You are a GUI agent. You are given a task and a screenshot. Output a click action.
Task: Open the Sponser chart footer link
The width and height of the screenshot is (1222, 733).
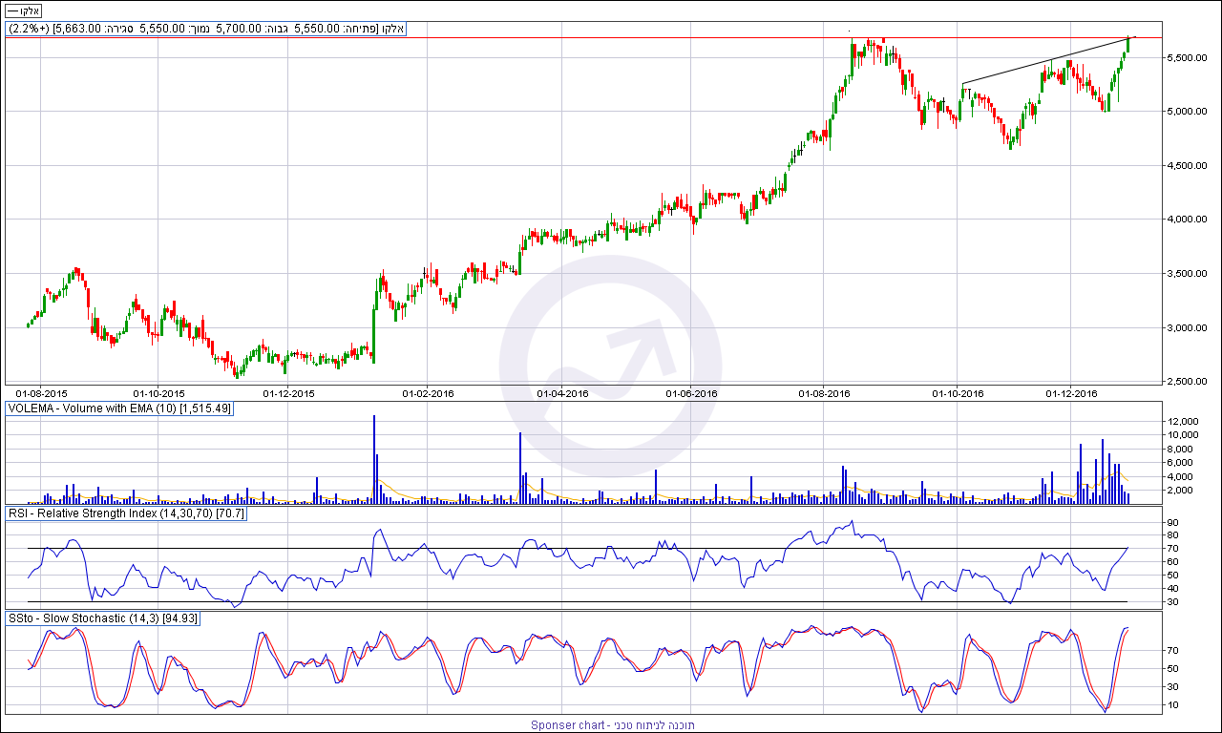(613, 725)
